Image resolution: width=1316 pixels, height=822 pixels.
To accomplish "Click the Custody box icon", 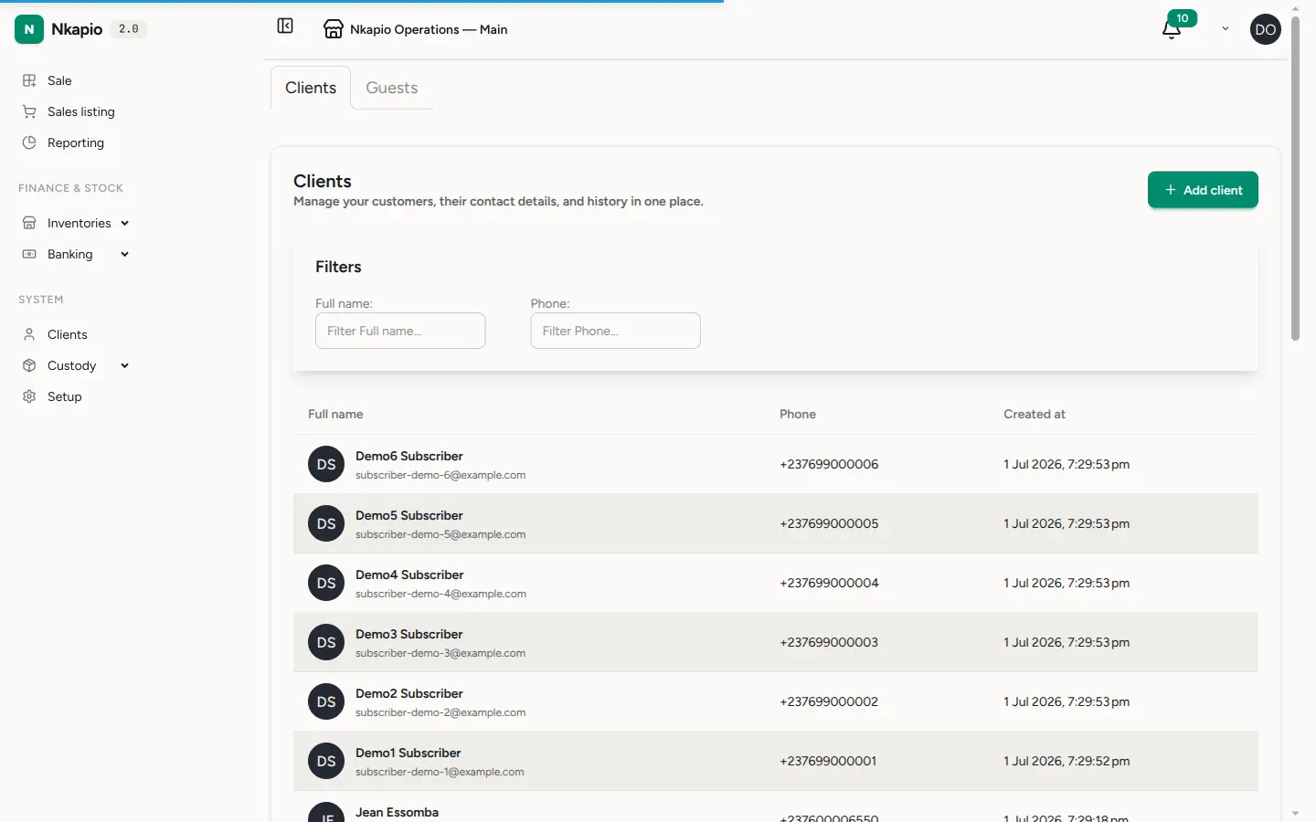I will coord(29,365).
